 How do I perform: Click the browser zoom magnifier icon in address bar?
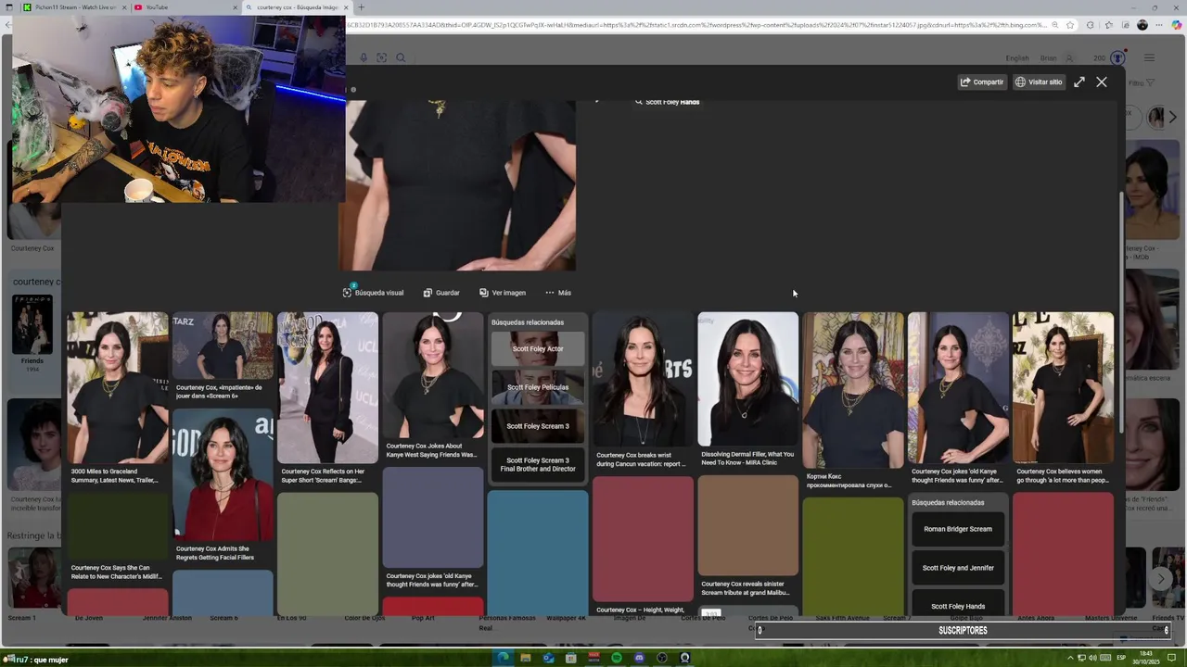tap(1054, 25)
